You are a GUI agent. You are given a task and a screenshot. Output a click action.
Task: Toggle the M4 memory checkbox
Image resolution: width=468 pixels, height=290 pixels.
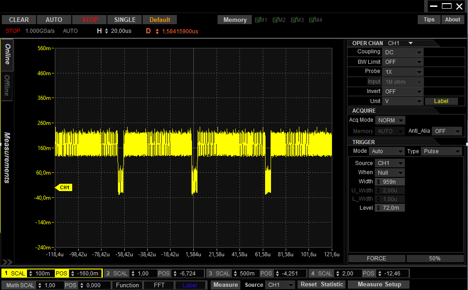coord(312,20)
